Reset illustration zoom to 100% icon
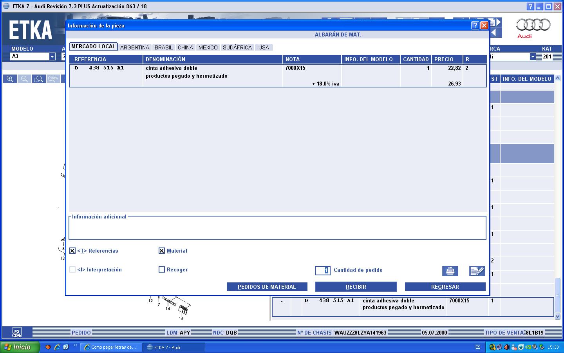564x353 pixels. [x=53, y=79]
